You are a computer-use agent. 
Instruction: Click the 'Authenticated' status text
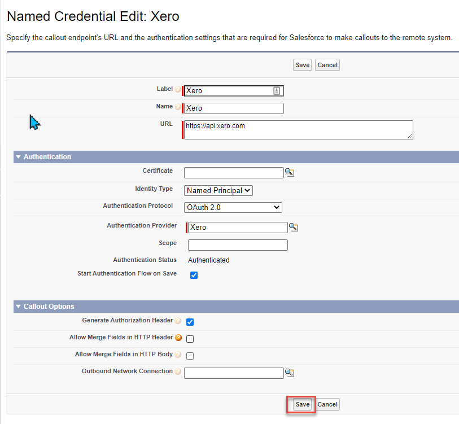click(x=209, y=260)
